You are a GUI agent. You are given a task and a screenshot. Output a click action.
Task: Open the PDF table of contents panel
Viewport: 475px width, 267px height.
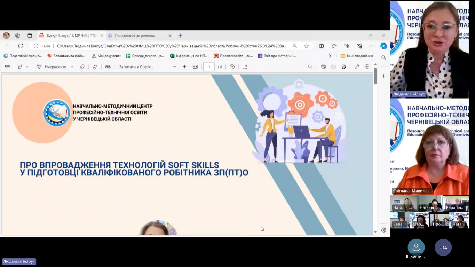click(7, 67)
